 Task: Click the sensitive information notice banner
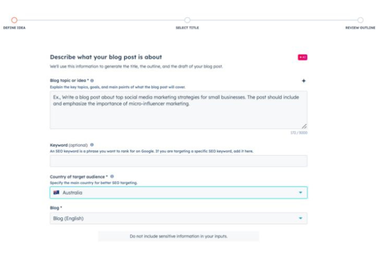pyautogui.click(x=178, y=236)
